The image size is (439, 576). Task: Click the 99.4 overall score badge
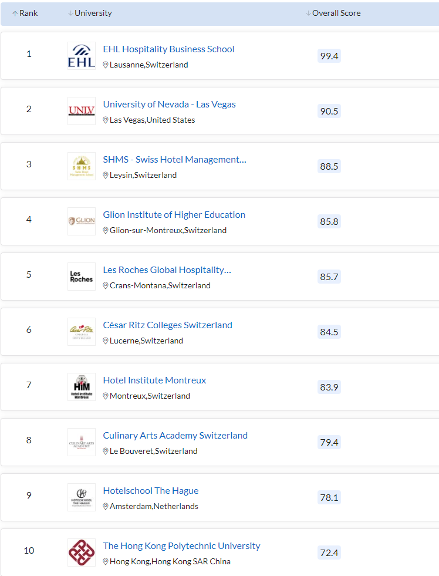329,56
